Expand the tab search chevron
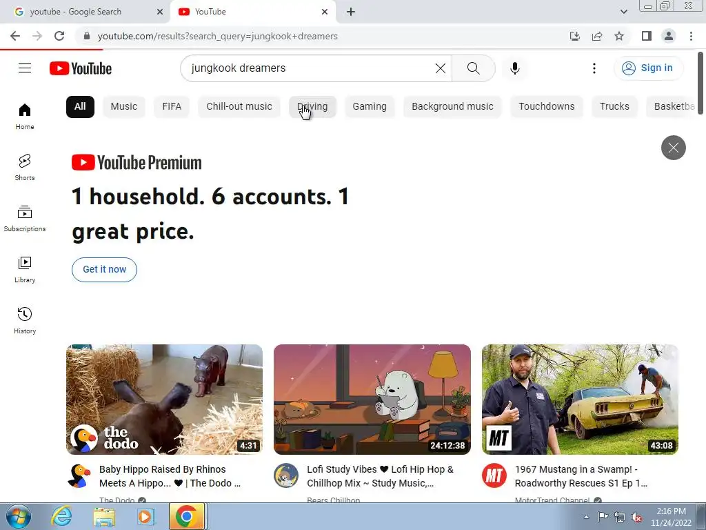Screen dimensions: 706x530 [623, 12]
